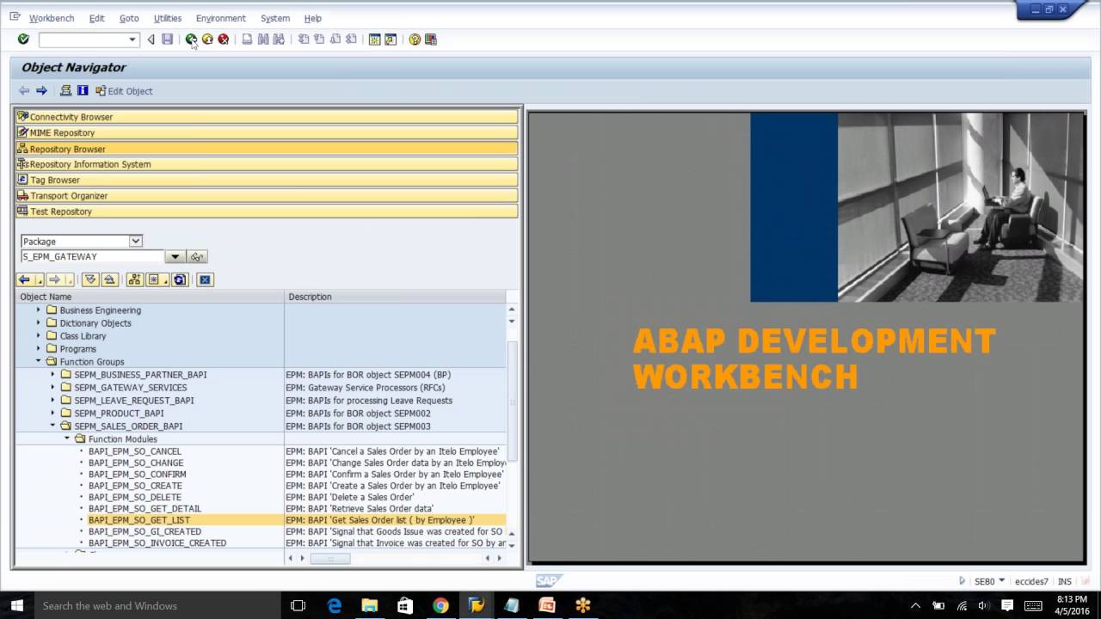Click the red Cancel icon

[x=224, y=40]
